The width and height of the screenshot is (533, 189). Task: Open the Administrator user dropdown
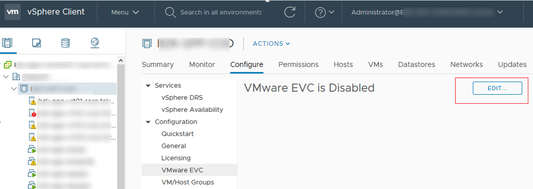(x=427, y=13)
